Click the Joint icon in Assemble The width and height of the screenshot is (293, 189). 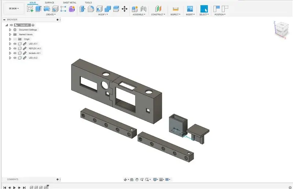coord(143,9)
